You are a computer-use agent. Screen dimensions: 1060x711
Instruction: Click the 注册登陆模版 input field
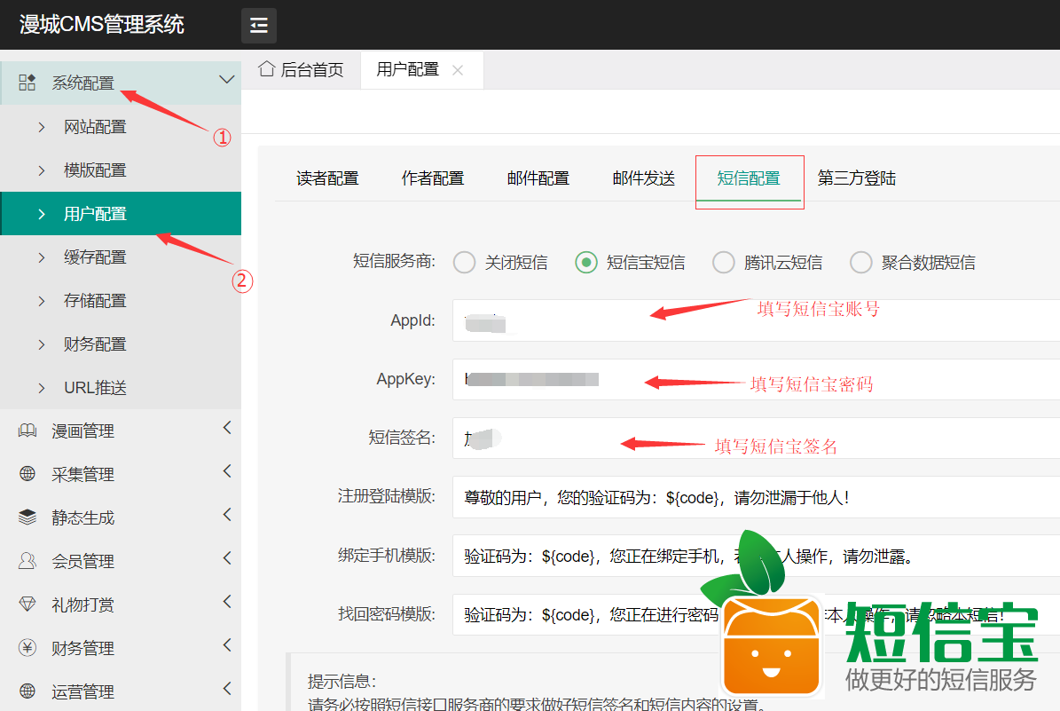(x=754, y=498)
